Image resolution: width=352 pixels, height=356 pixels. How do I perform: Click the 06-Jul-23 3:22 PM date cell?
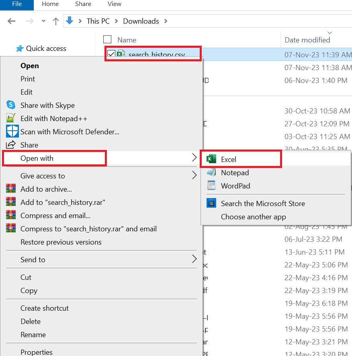click(x=313, y=239)
